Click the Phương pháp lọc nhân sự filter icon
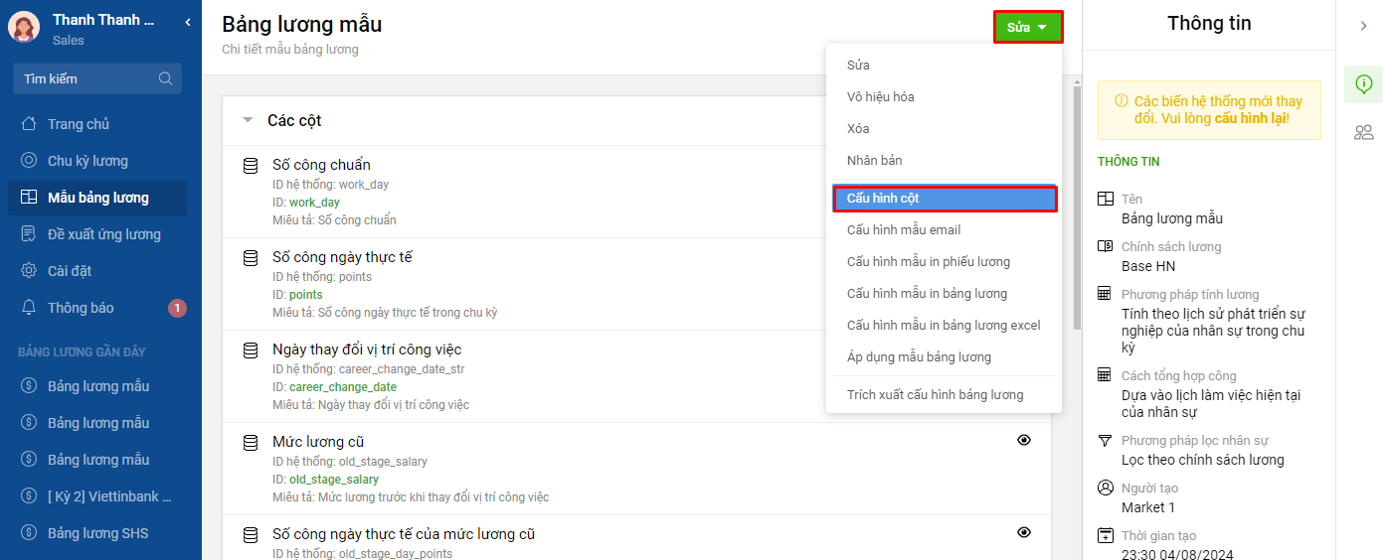The image size is (1383, 560). 1105,440
